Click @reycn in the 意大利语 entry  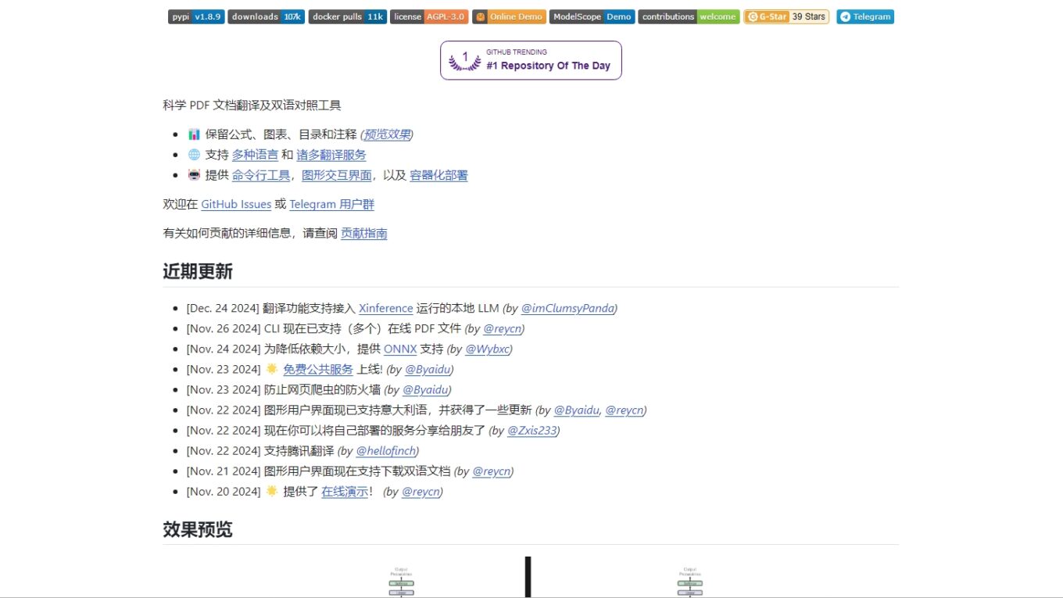point(624,410)
